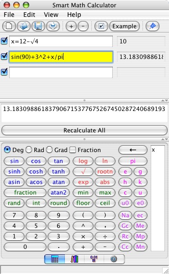Click the yellow sin(90)+3^2+x/pi expression field

[61, 57]
